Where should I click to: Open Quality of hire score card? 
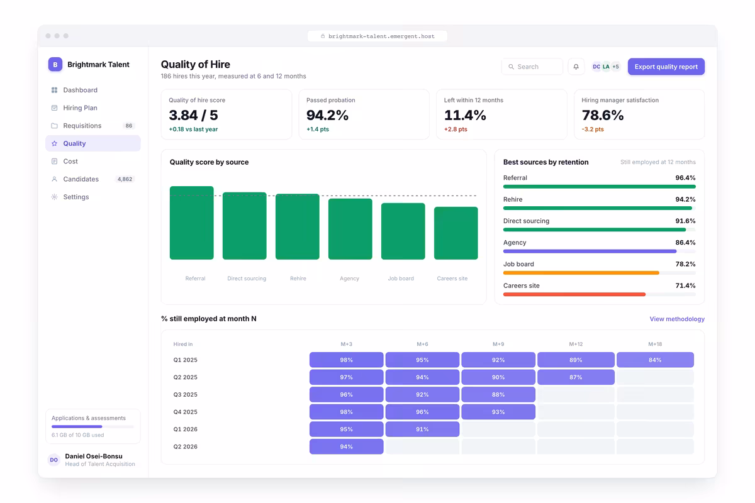[226, 114]
